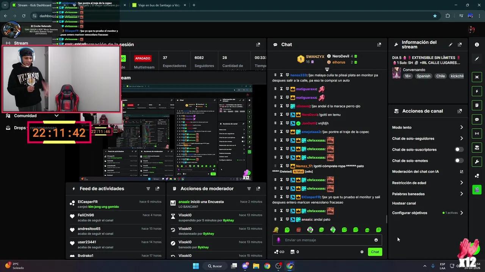This screenshot has width=485, height=272.
Task: Toggle the chat bubble sidebar widget
Action: click(x=477, y=119)
